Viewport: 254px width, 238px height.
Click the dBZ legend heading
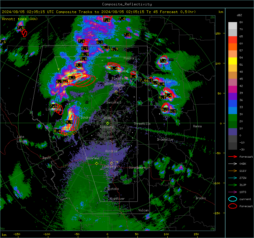tap(239, 15)
